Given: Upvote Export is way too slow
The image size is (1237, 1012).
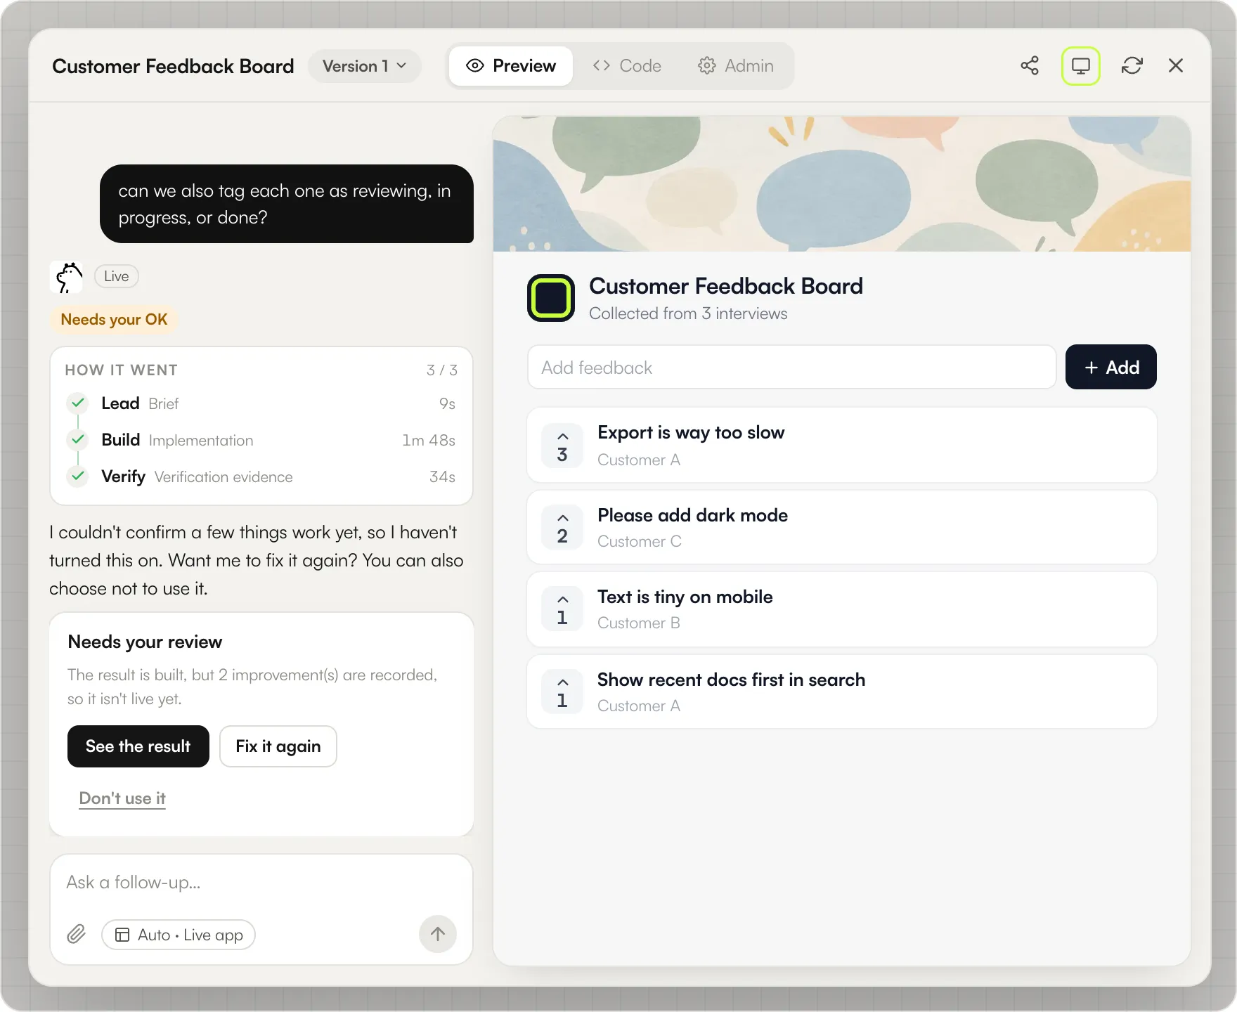Looking at the screenshot, I should (x=562, y=446).
